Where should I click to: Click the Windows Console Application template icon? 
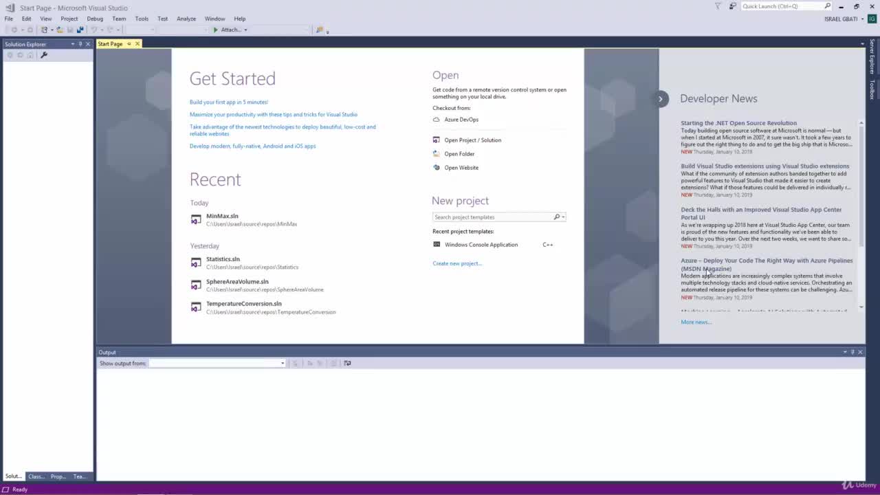tap(437, 245)
